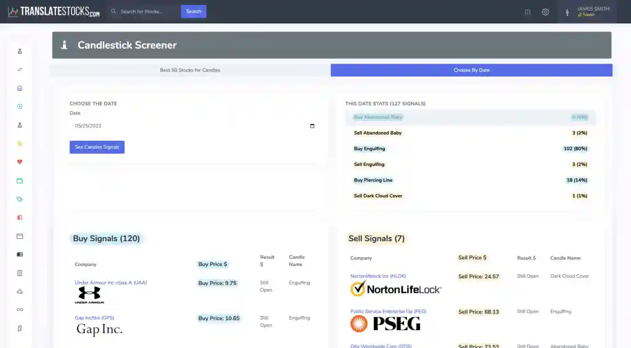Open the calendar window sidebar icon
The width and height of the screenshot is (631, 348).
[20, 236]
